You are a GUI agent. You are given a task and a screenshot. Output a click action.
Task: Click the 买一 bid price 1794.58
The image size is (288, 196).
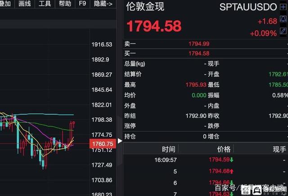[x=199, y=53]
